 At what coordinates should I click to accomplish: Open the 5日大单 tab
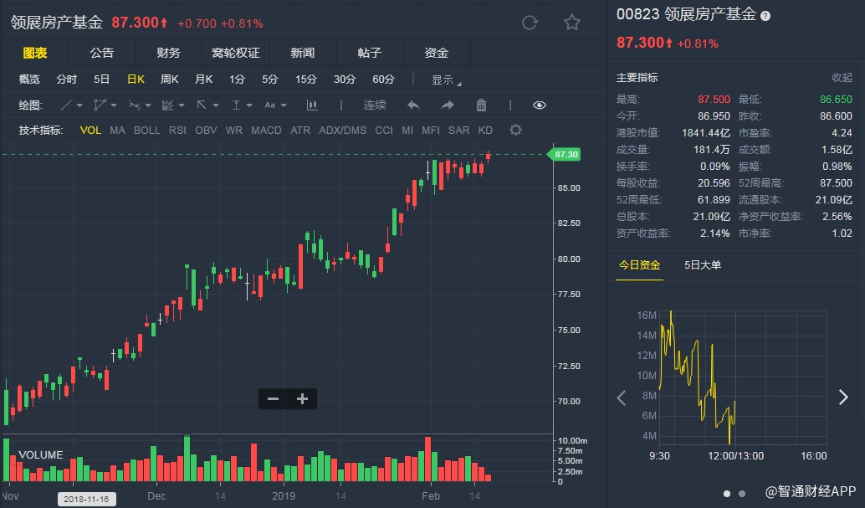tap(703, 265)
